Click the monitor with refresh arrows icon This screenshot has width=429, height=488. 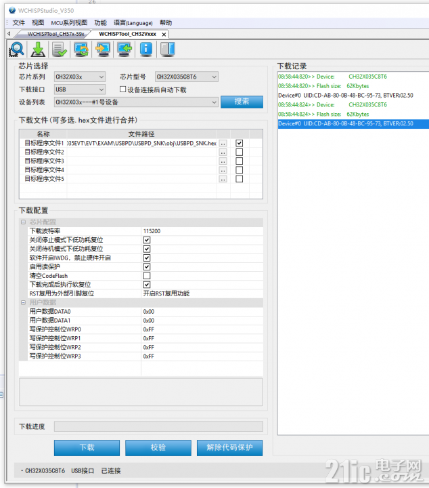coord(81,49)
